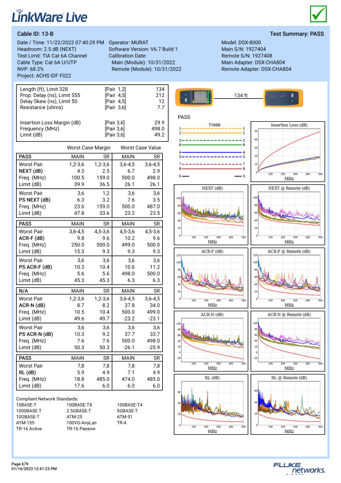Image resolution: width=341 pixels, height=483 pixels.
Task: Click the Cable ID: 13-B heading
Action: pos(36,34)
